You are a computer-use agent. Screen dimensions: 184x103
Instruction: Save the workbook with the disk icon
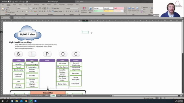tap(14, 2)
